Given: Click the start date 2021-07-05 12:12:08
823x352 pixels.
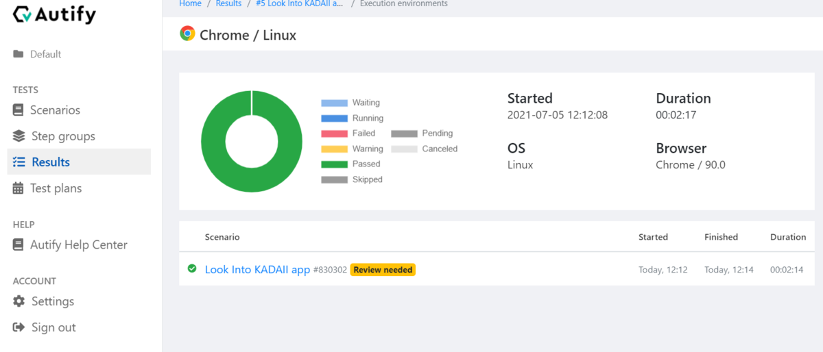Looking at the screenshot, I should coord(558,115).
